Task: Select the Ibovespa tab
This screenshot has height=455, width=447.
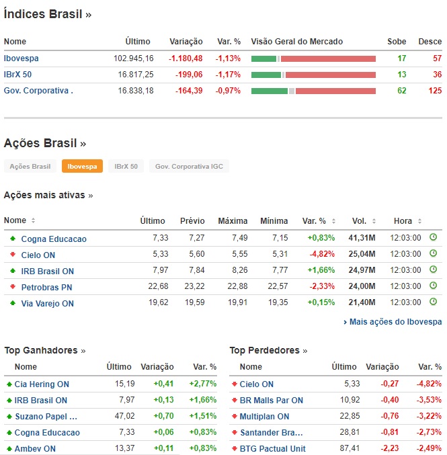Action: [x=82, y=166]
